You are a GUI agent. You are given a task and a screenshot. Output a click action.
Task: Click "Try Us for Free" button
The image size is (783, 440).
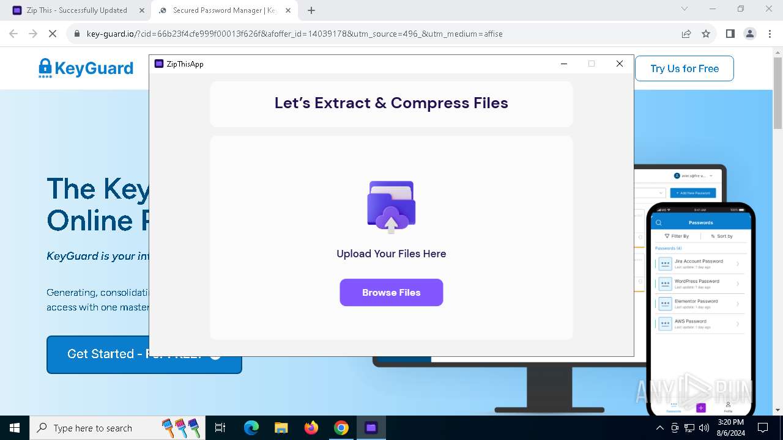point(684,68)
